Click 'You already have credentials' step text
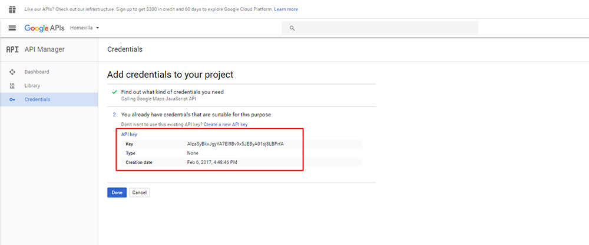This screenshot has width=589, height=245. point(196,115)
